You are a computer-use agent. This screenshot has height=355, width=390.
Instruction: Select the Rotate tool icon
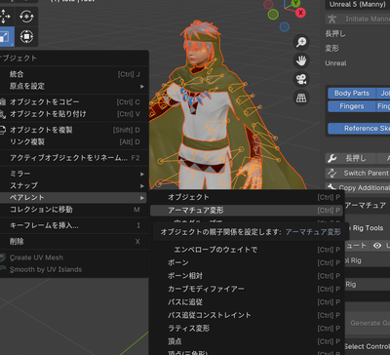[26, 16]
